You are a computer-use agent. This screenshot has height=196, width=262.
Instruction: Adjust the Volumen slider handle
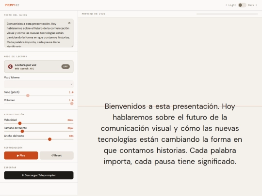point(72,104)
